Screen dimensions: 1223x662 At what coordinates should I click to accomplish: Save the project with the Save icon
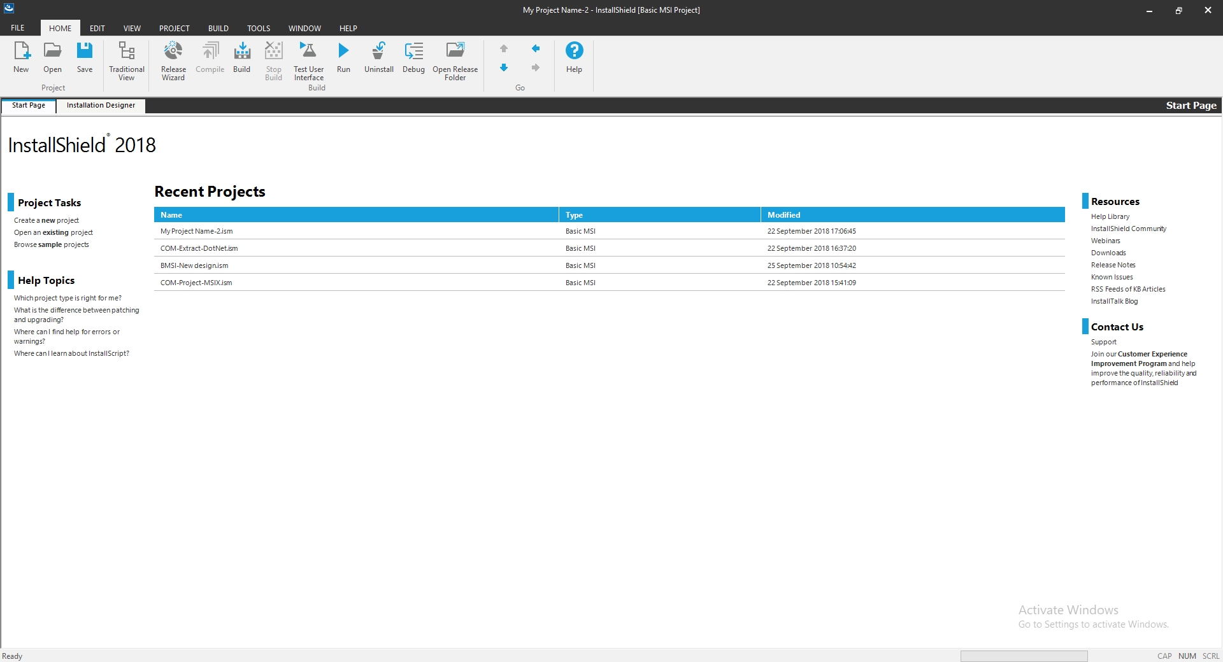tap(85, 57)
